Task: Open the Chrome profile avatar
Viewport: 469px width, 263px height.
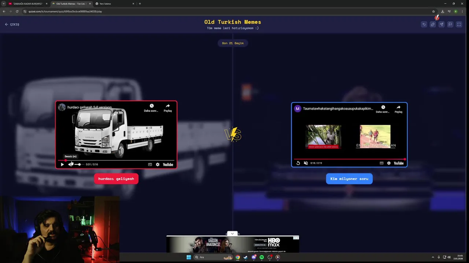Action: click(x=456, y=11)
